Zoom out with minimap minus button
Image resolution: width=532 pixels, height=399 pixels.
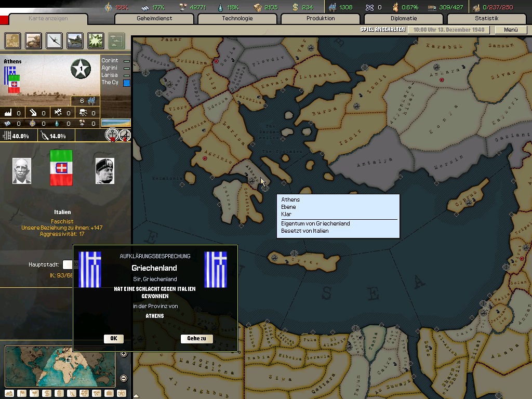click(x=124, y=378)
